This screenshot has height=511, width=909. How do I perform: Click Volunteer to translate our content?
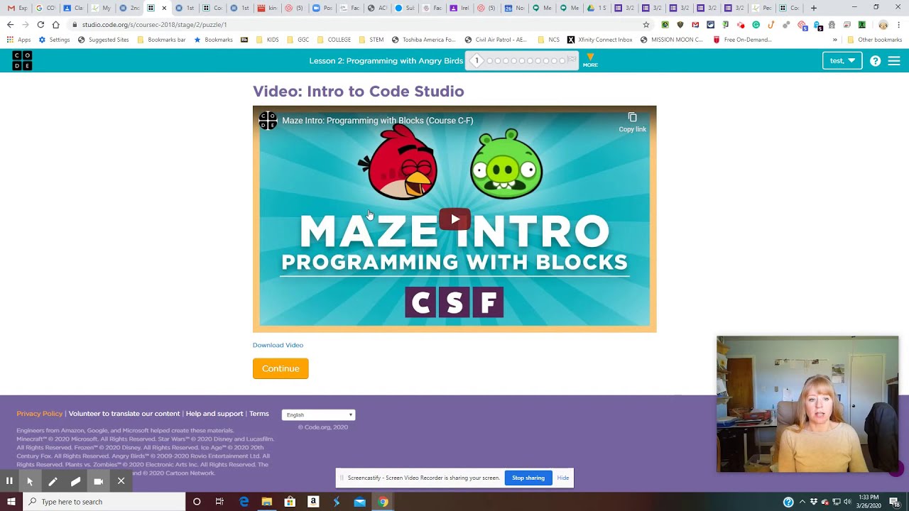(124, 414)
